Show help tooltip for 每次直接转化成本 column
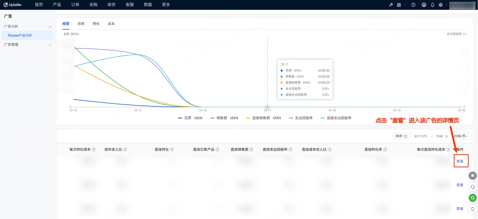478x219 pixels. coord(448,149)
